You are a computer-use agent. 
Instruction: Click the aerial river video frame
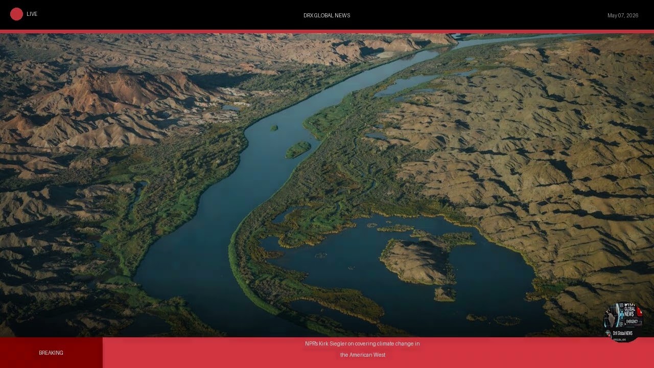coord(327,185)
